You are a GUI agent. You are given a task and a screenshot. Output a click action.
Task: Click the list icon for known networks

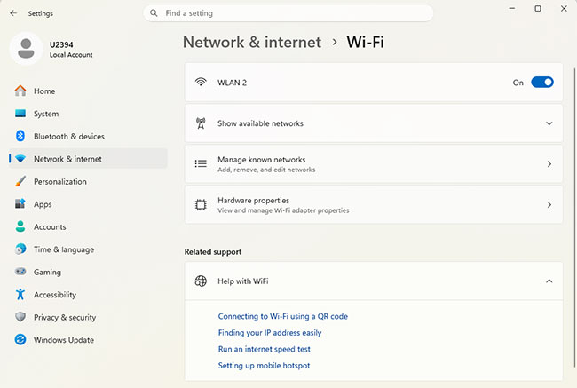201,164
